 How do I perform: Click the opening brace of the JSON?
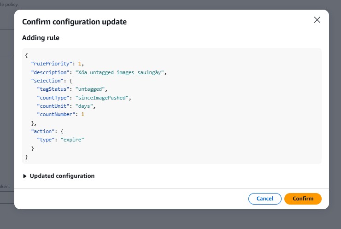[27, 56]
